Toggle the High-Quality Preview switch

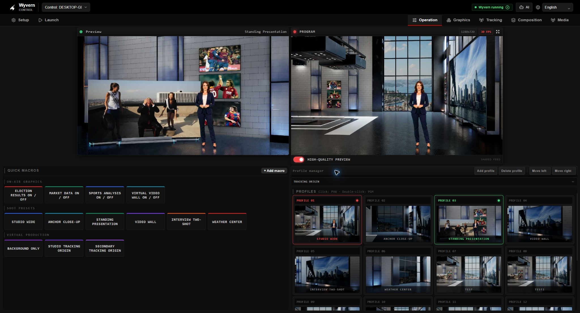[x=298, y=159]
